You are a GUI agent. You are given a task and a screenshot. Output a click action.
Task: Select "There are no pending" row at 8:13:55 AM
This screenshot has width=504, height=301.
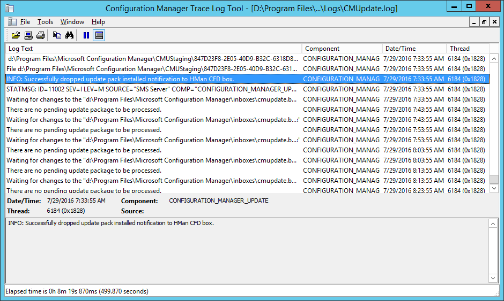point(248,171)
